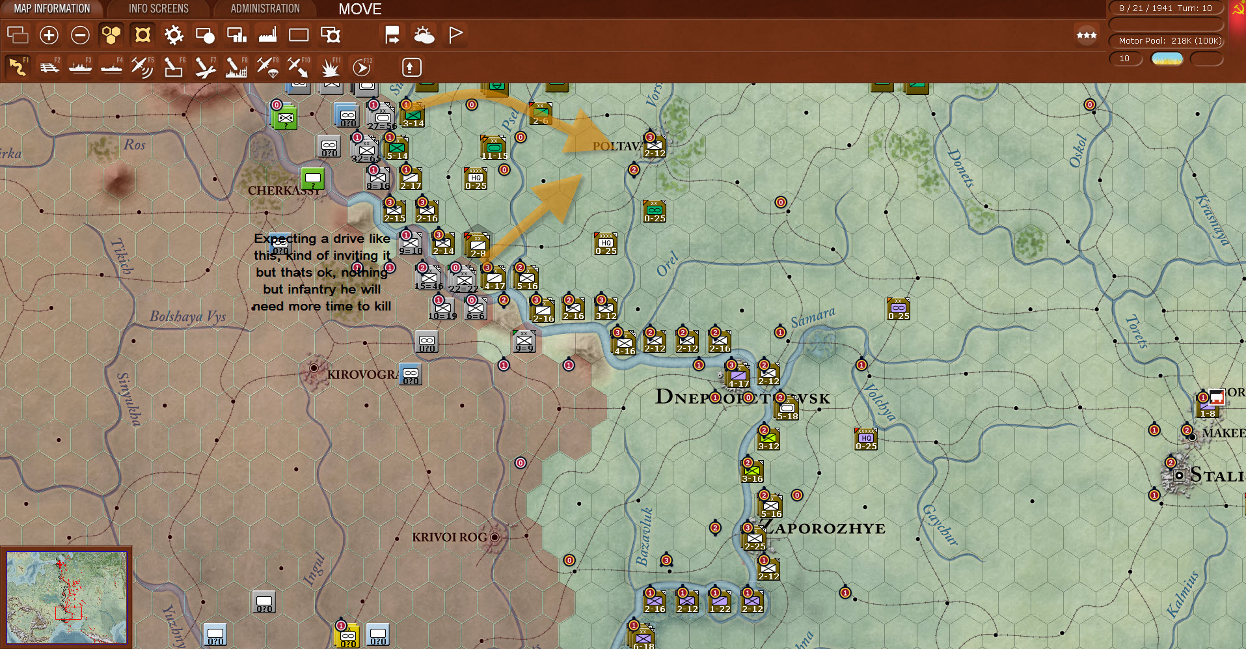Select the Soviet 11-15 tank unit
The height and width of the screenshot is (649, 1246).
(494, 148)
